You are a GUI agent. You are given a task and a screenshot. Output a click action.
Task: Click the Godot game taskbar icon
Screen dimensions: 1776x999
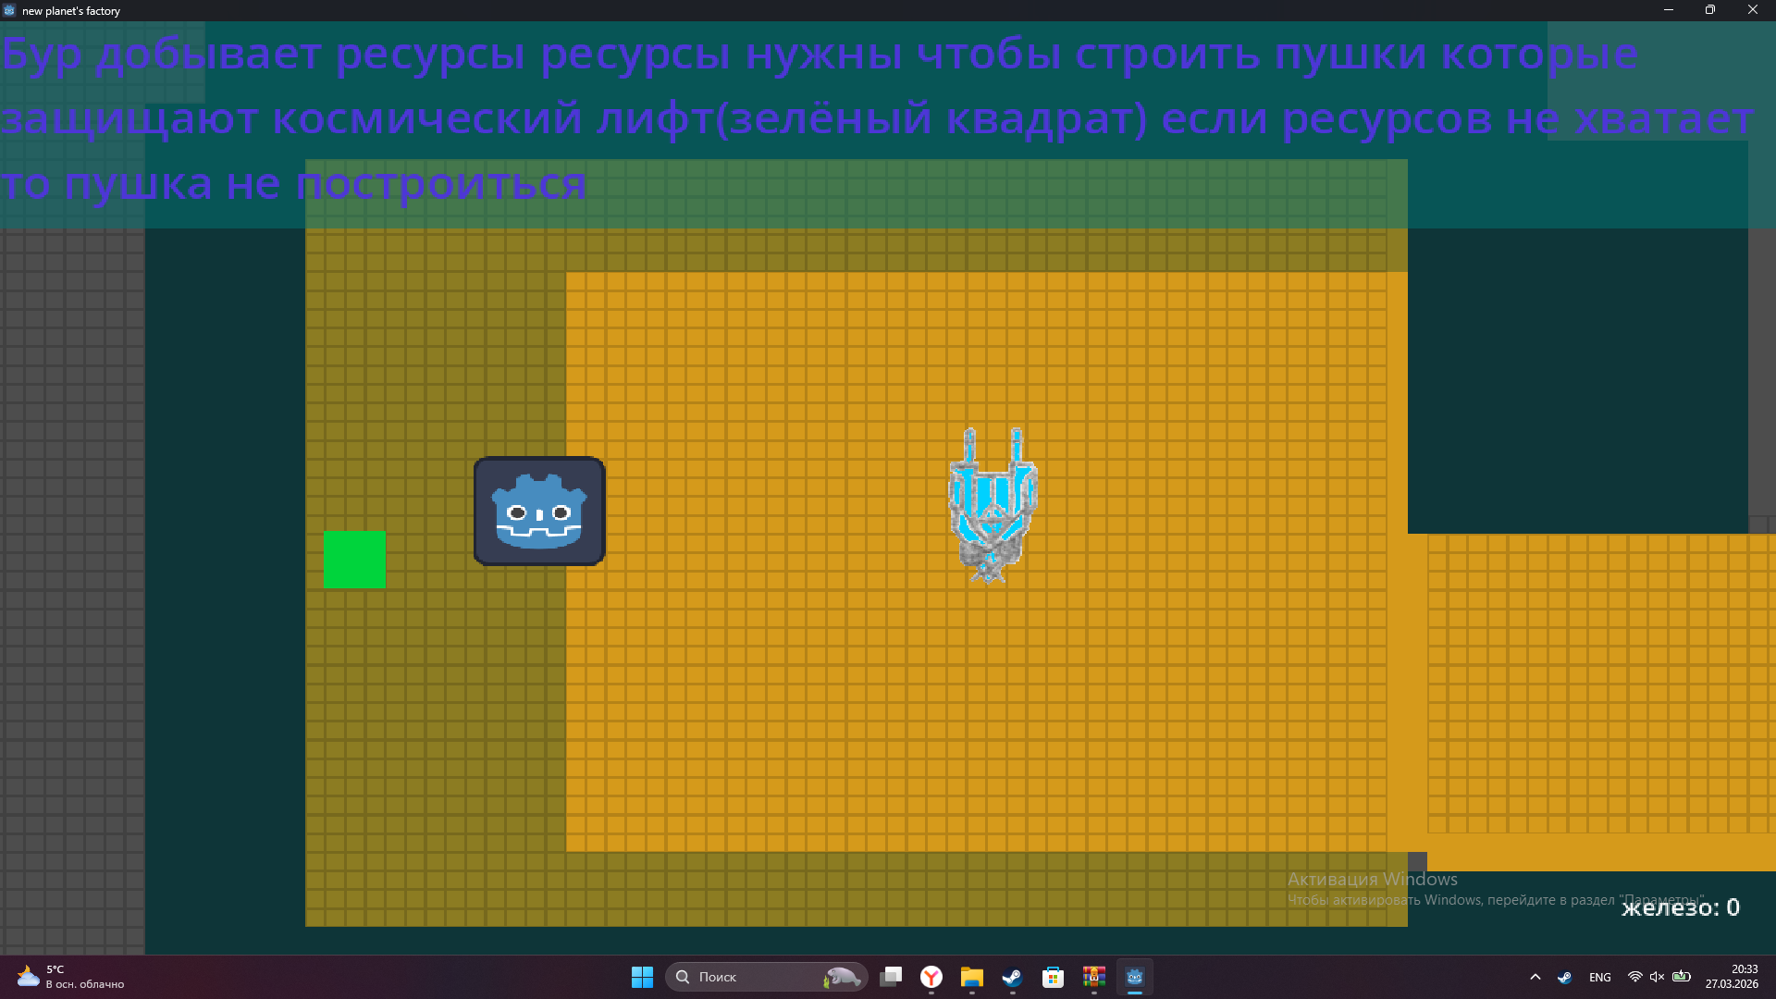point(1134,977)
